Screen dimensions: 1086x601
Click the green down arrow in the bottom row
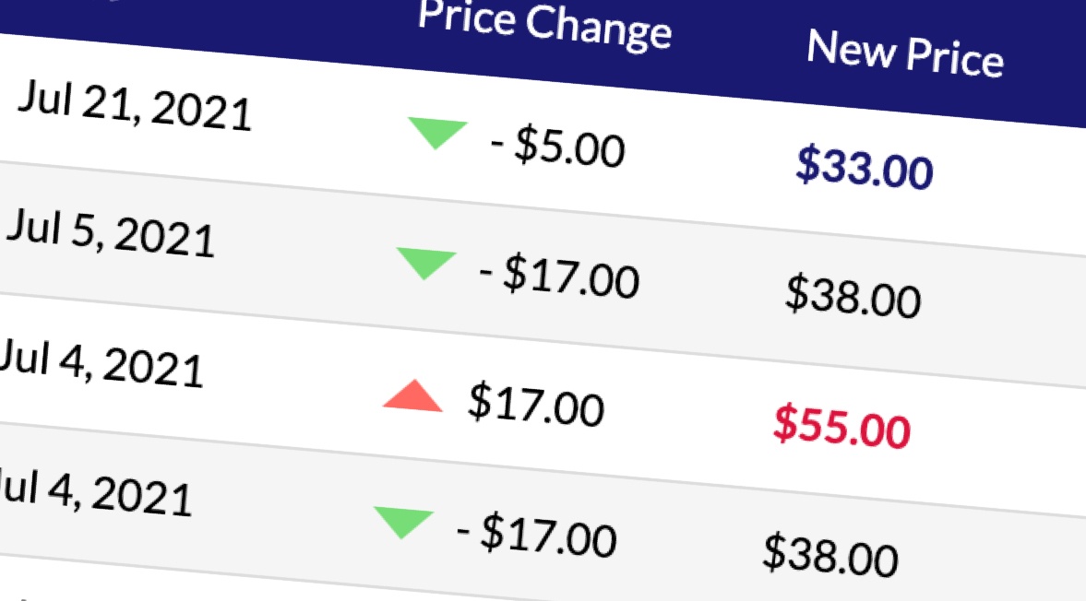tap(402, 522)
